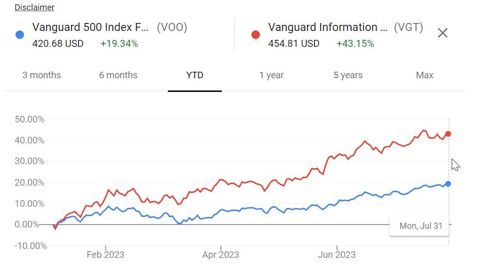Viewport: 486px width, 278px height.
Task: Switch chart to 5 years
Action: (x=348, y=75)
